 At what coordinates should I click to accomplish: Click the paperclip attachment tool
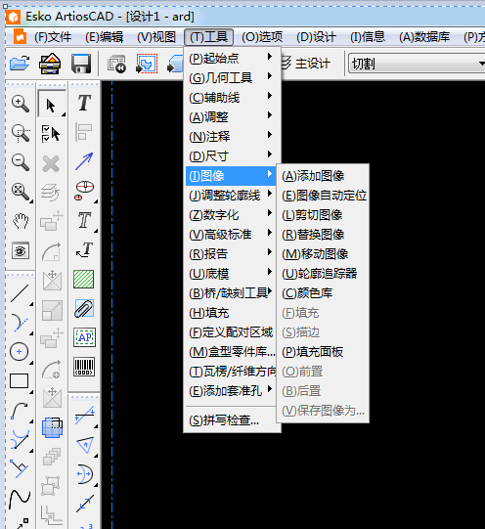[84, 308]
